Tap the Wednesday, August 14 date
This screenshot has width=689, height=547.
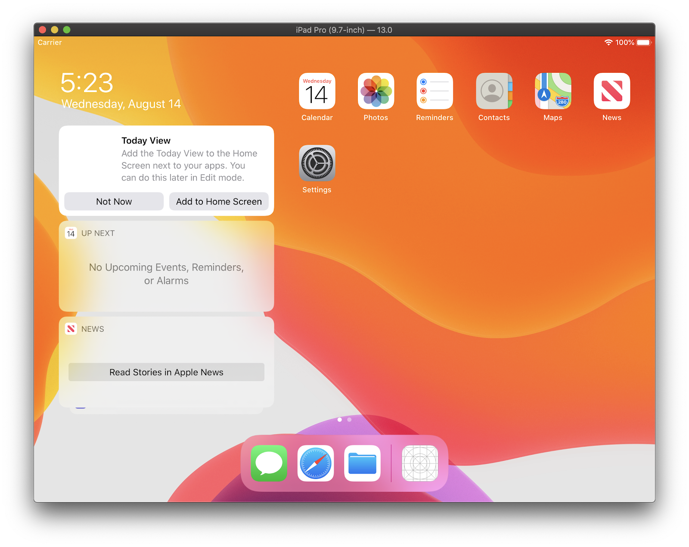pyautogui.click(x=121, y=104)
